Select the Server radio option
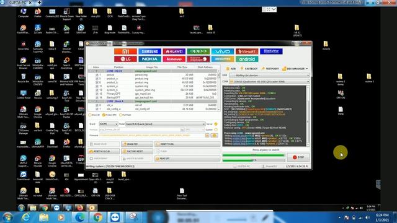This screenshot has height=223, width=397. (216, 124)
